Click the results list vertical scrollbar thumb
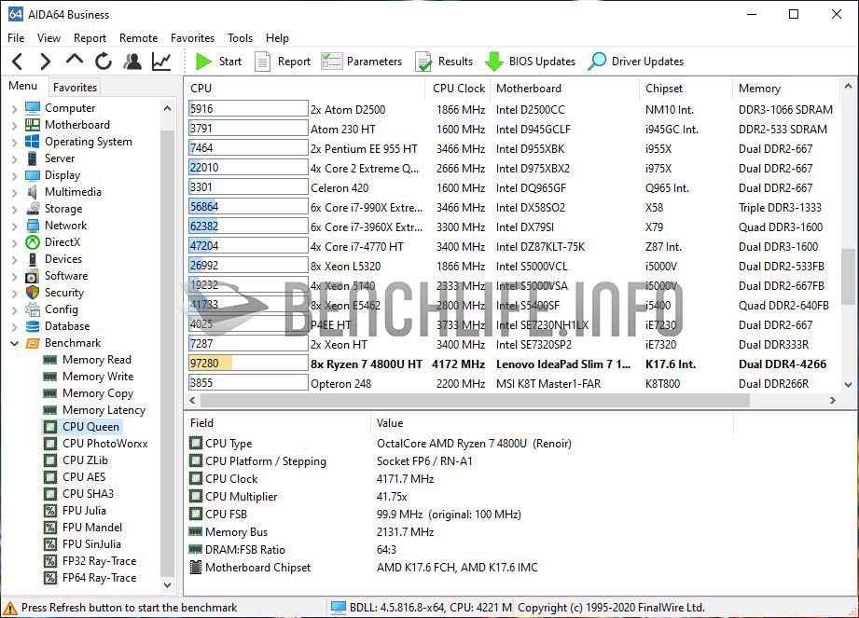Screen dimensions: 859x618 (x=848, y=277)
